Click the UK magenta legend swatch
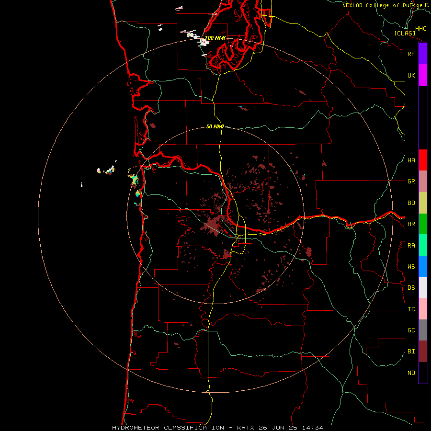Image resolution: width=431 pixels, height=431 pixels. 423,75
